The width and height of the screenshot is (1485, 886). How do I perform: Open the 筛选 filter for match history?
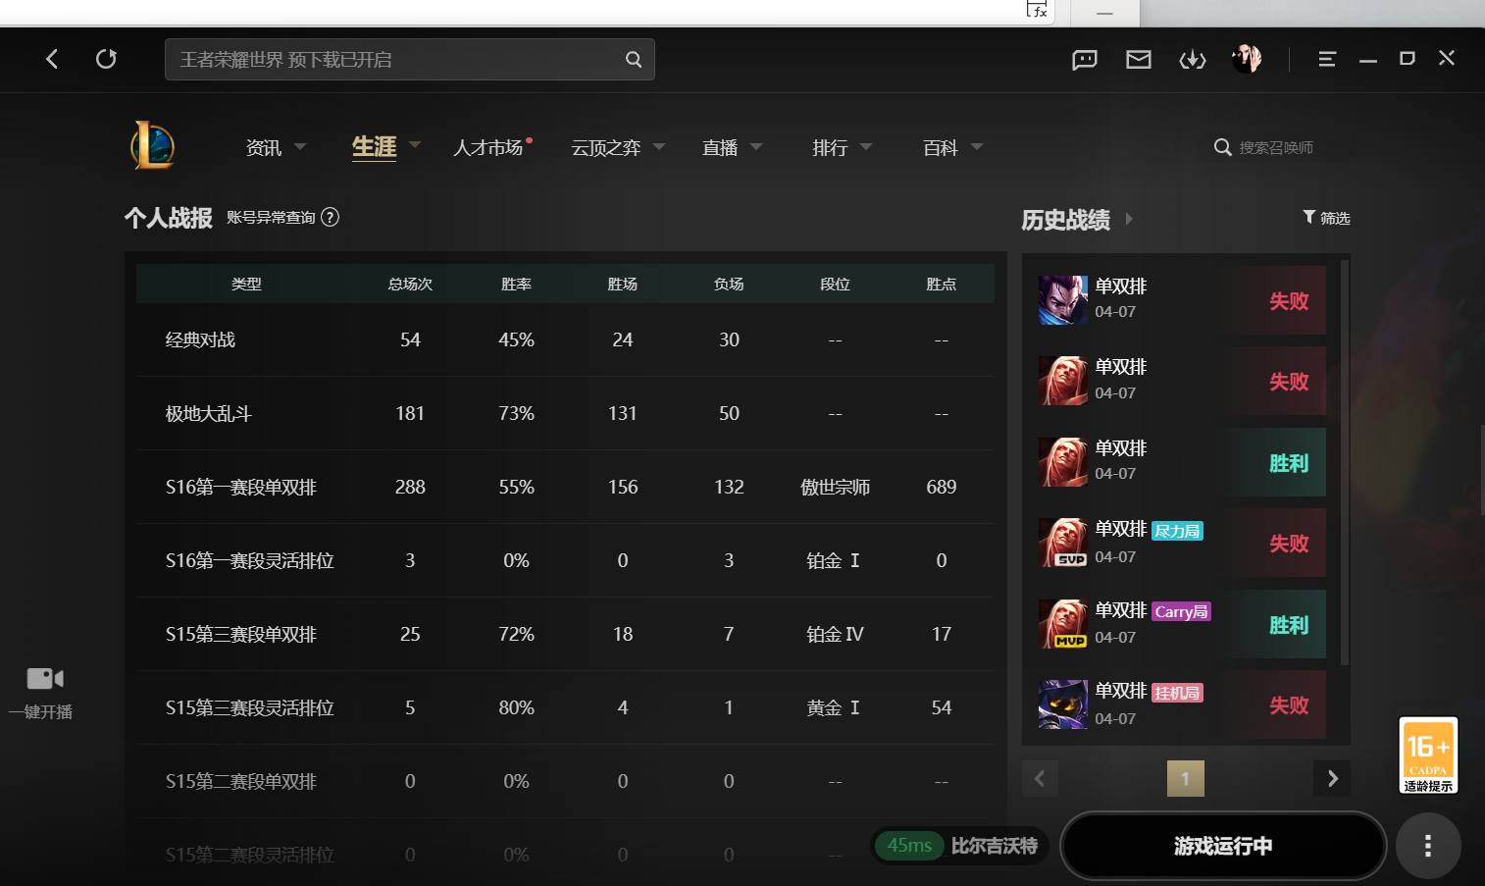coord(1326,218)
